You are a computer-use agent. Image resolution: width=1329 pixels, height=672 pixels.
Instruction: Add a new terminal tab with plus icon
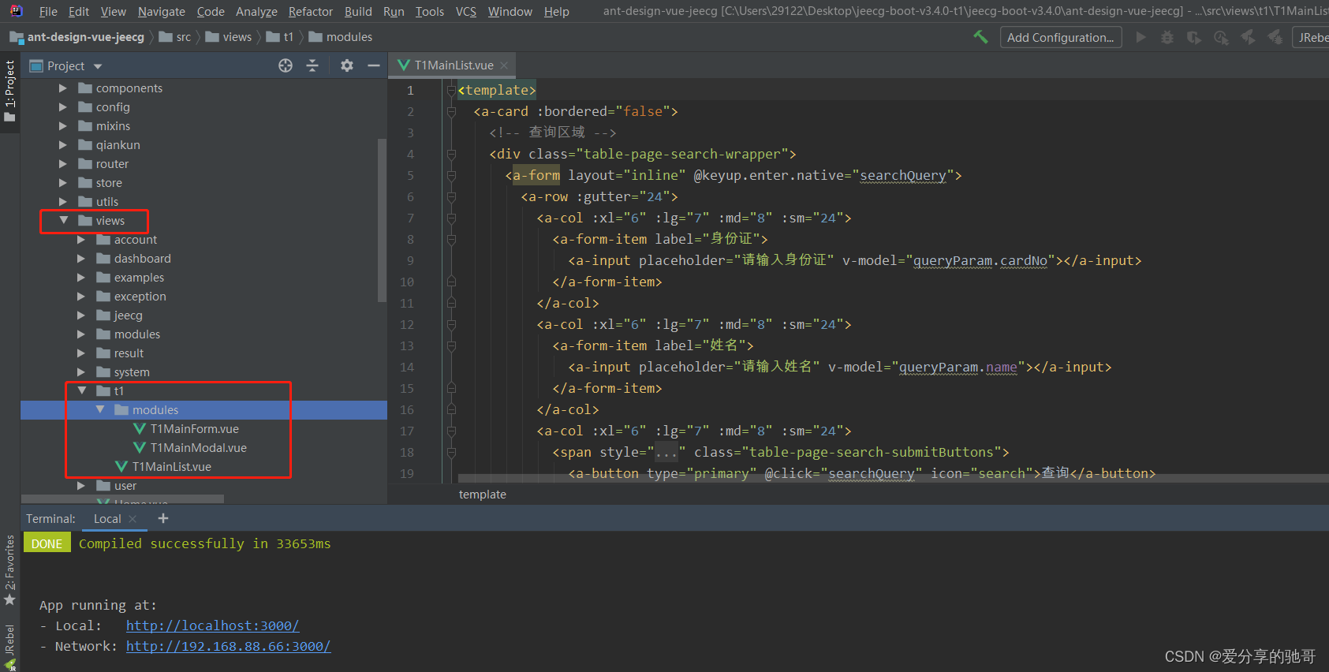click(x=163, y=518)
